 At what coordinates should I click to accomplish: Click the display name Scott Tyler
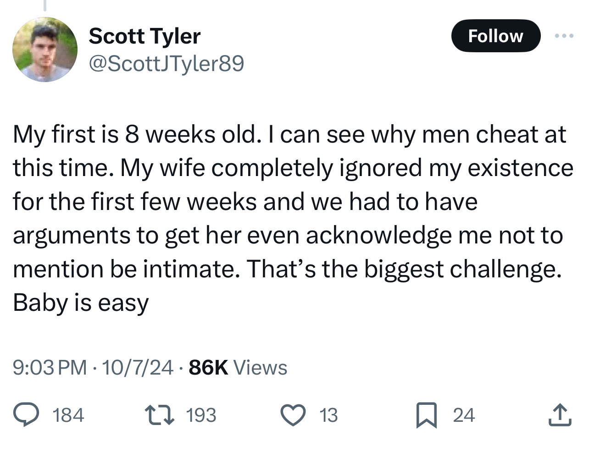tap(144, 36)
